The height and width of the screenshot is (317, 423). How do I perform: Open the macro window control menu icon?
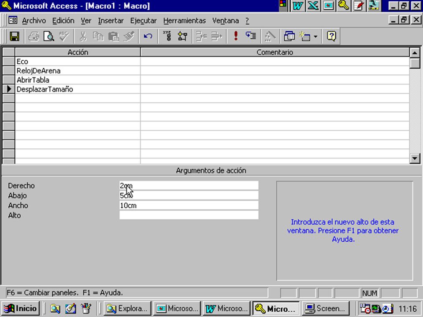12,20
